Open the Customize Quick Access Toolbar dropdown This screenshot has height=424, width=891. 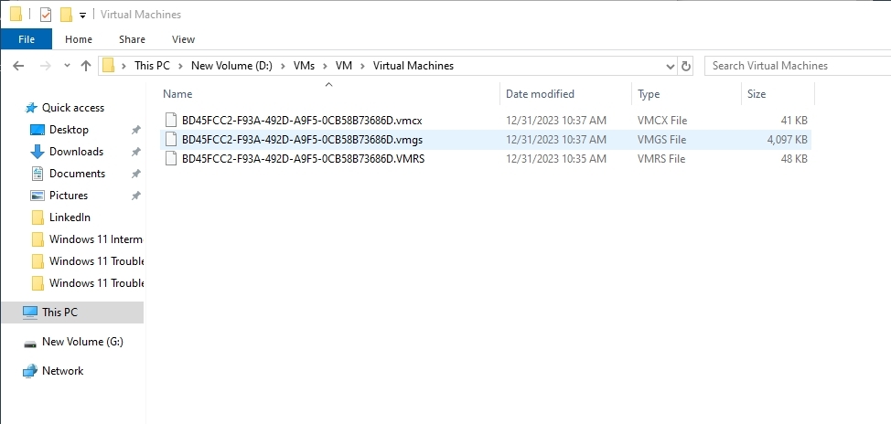pos(82,16)
